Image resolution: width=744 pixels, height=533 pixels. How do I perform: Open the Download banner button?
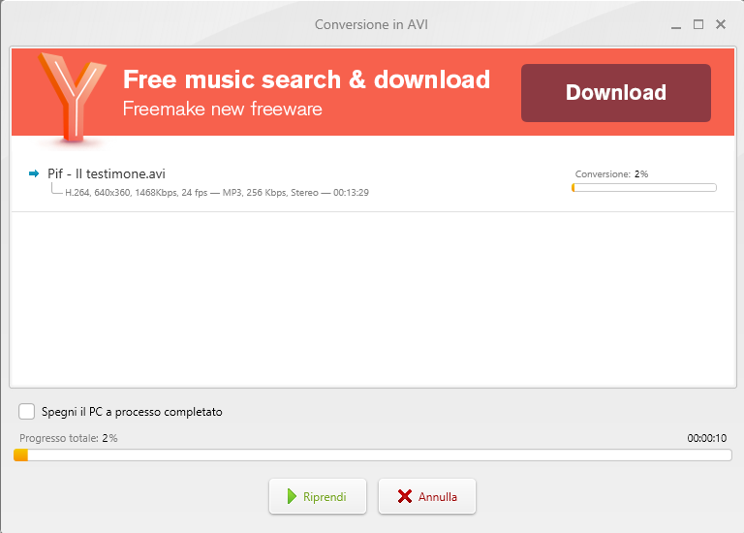pos(616,93)
